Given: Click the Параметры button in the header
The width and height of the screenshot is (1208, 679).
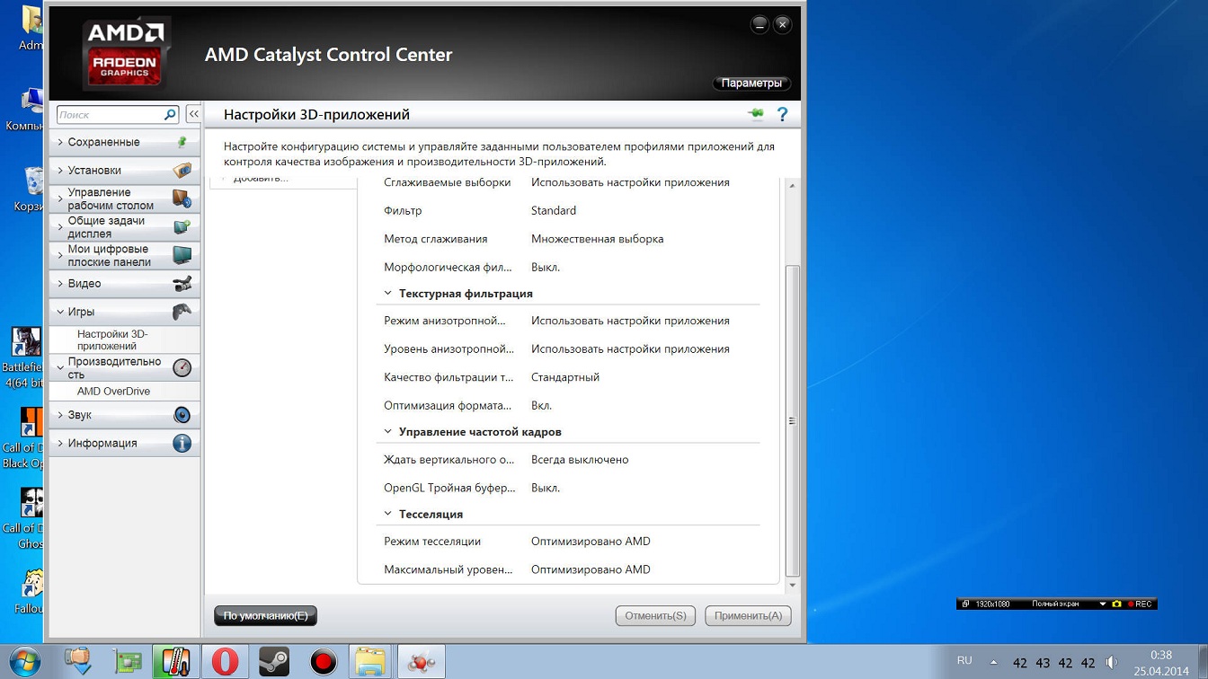Looking at the screenshot, I should [752, 84].
